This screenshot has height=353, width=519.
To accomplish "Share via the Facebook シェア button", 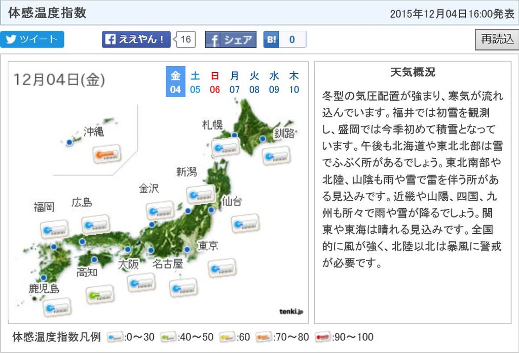I will [x=231, y=39].
